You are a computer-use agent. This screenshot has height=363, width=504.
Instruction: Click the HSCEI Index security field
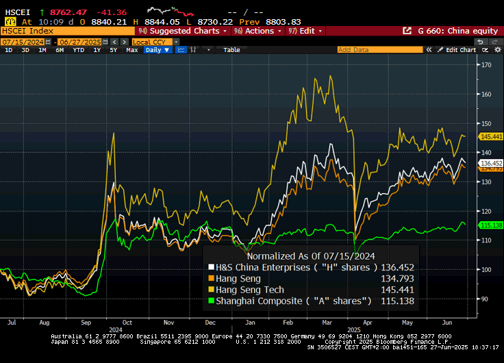click(68, 31)
